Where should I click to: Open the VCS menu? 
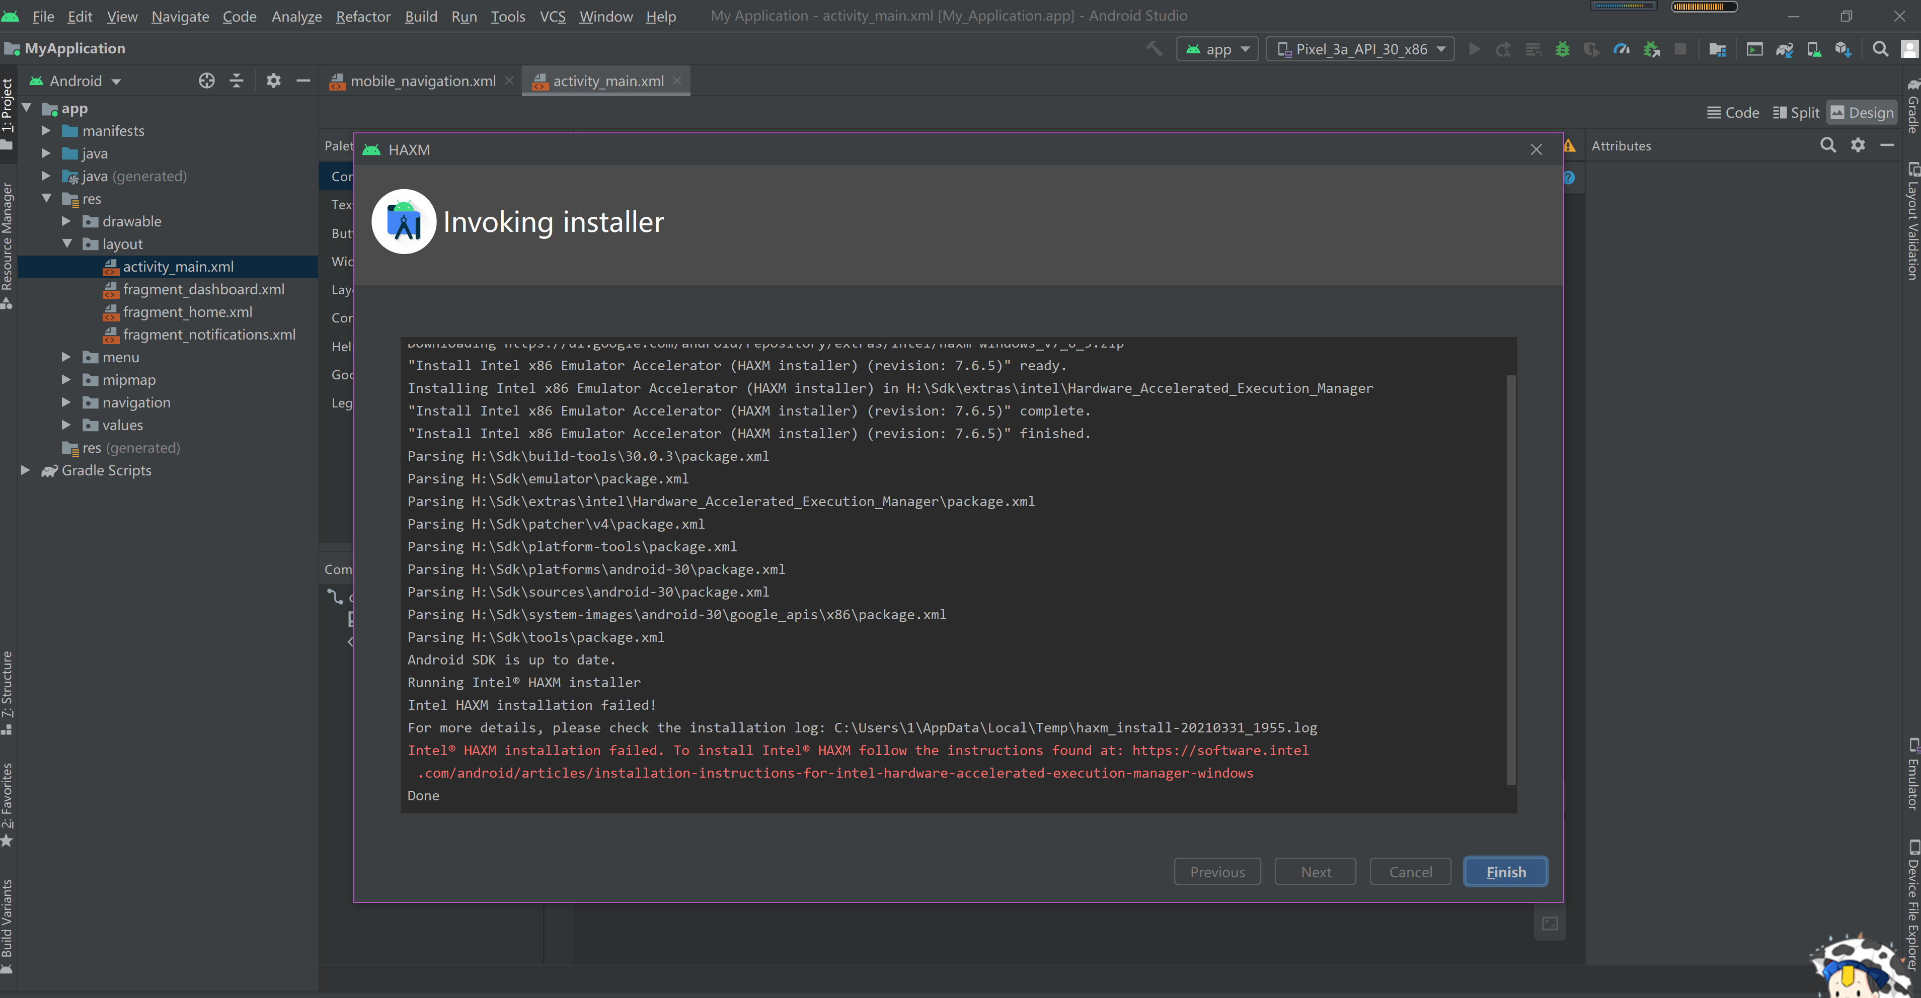[552, 16]
